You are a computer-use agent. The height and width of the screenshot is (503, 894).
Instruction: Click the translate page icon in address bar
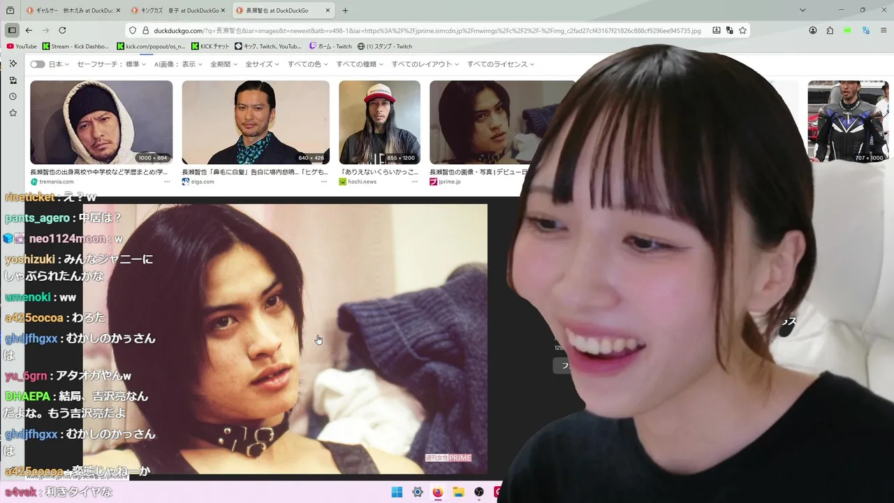click(729, 31)
